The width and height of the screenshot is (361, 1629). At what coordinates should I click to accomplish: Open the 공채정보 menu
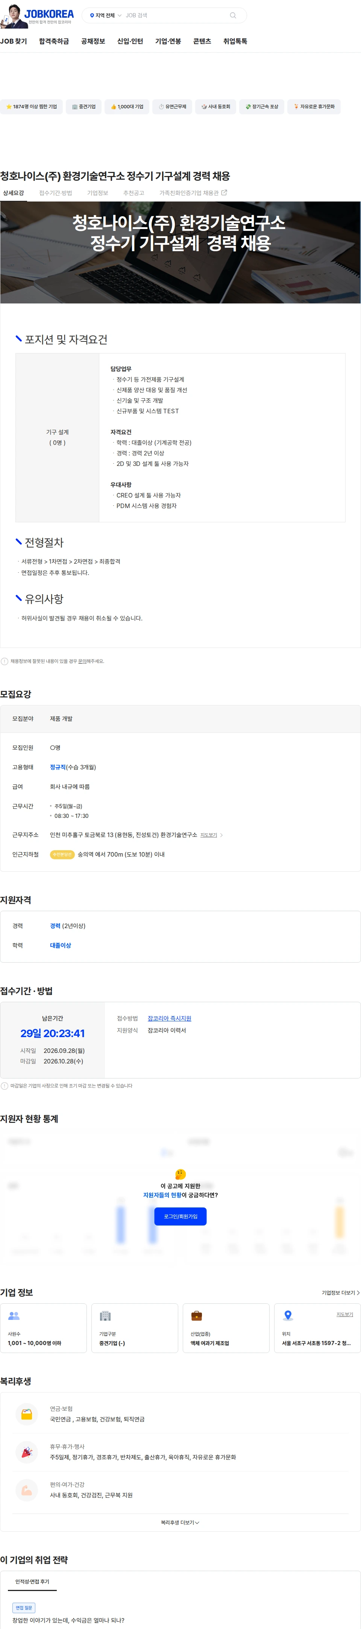click(93, 41)
